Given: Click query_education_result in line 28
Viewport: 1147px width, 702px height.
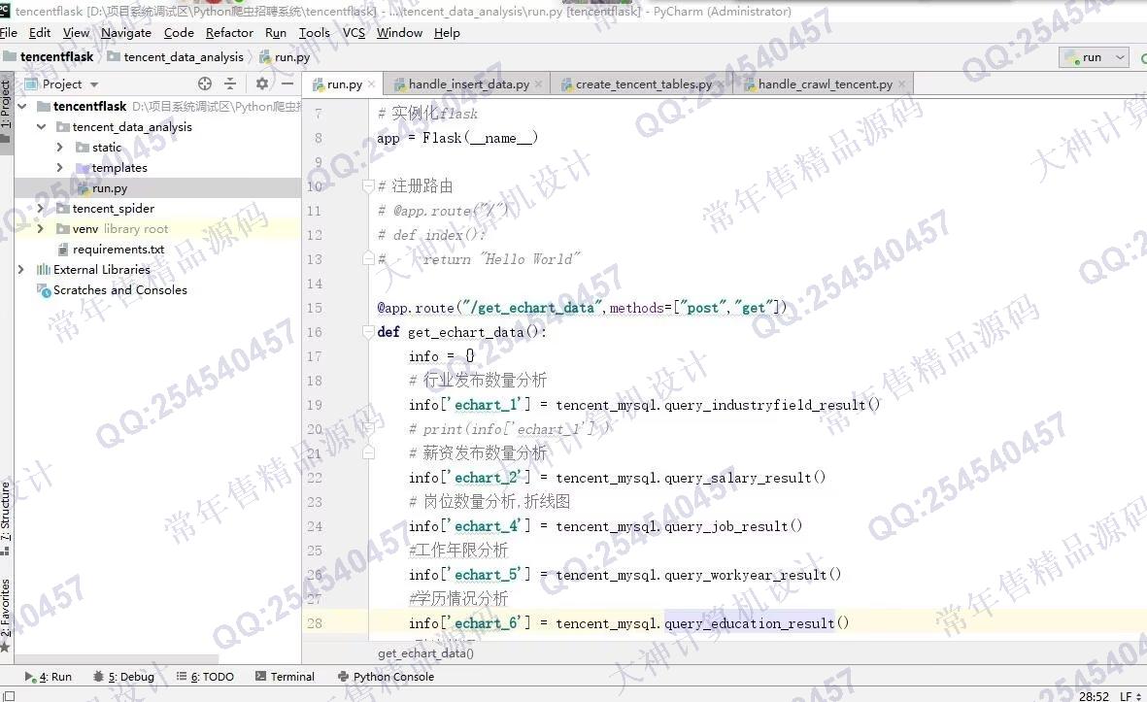Looking at the screenshot, I should pyautogui.click(x=750, y=623).
